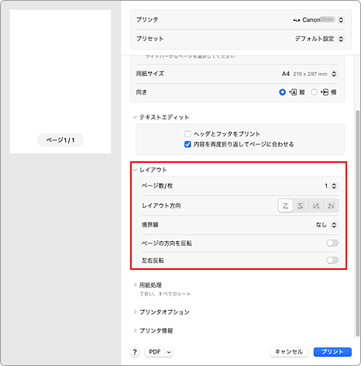Select the reversed-Z layout direction icon
This screenshot has height=366, width=361.
(x=301, y=205)
